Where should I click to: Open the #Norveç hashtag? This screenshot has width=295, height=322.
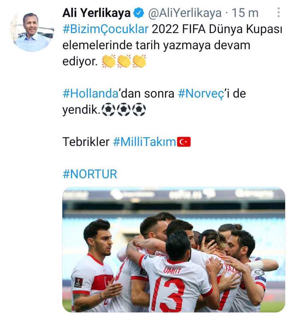(x=202, y=94)
